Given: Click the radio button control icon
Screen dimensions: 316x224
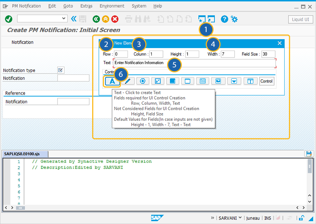Looking at the screenshot, I should [143, 81].
